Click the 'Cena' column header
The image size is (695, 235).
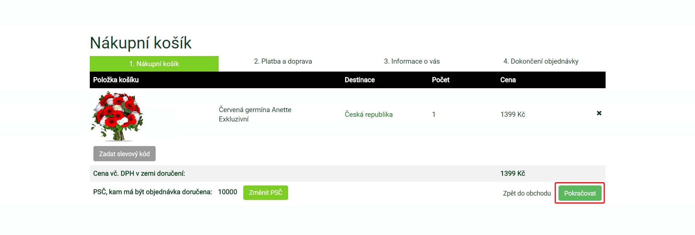coord(508,80)
